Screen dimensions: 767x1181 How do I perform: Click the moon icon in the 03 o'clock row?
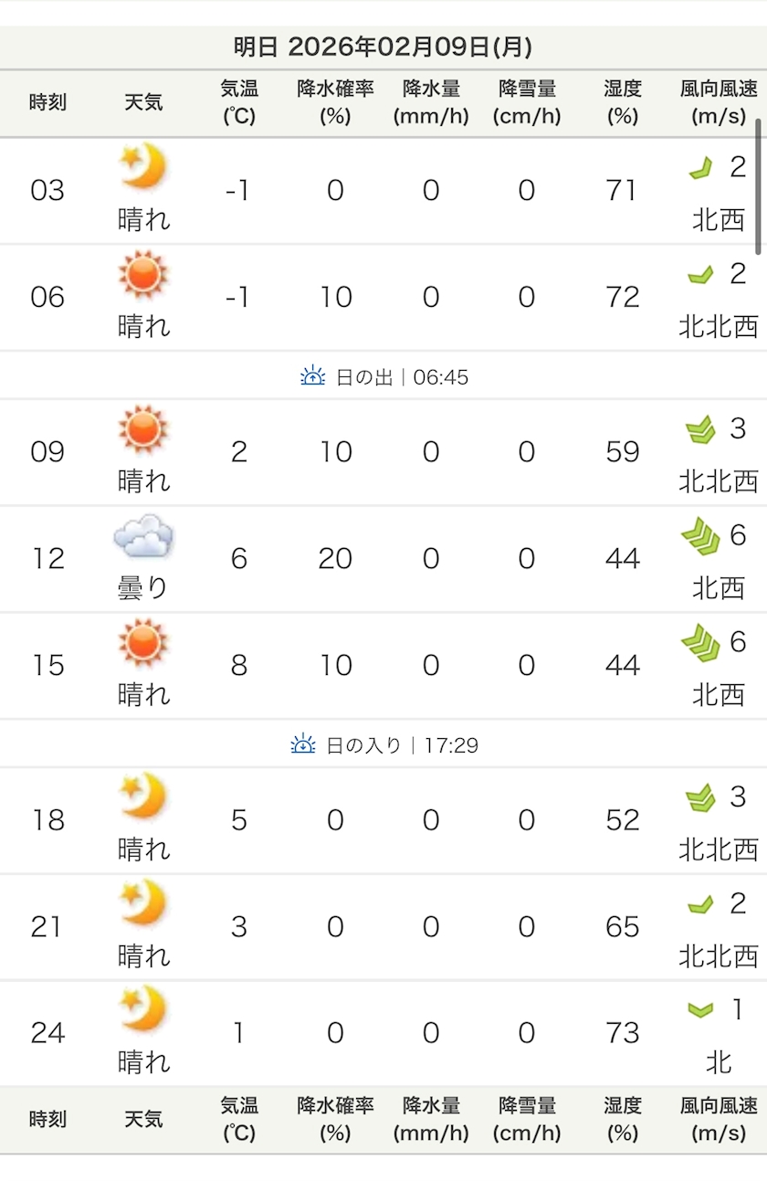tap(143, 167)
